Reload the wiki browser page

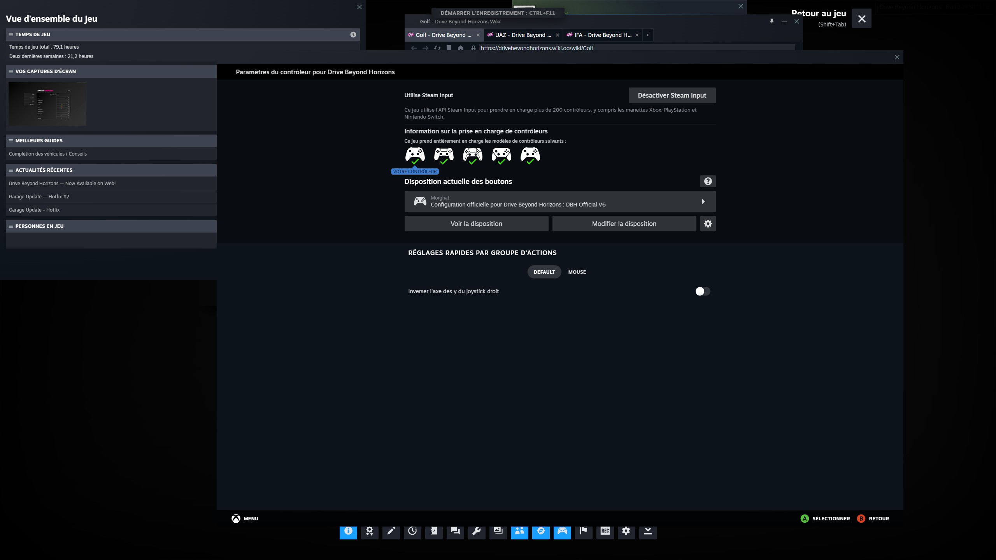coord(437,48)
